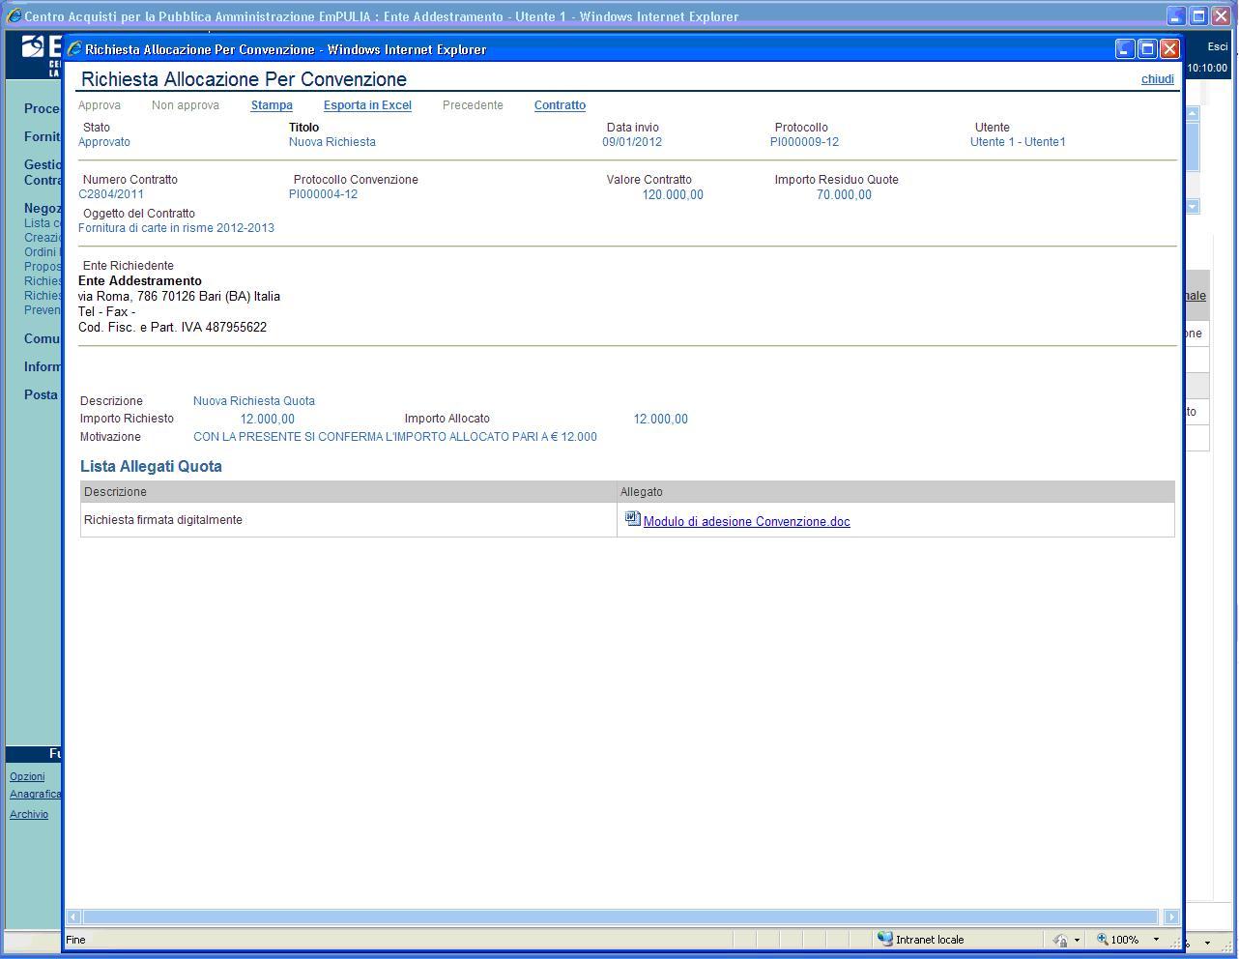Click the Lista Allegati Quota heading
Screen dimensions: 1239x959
coord(151,467)
